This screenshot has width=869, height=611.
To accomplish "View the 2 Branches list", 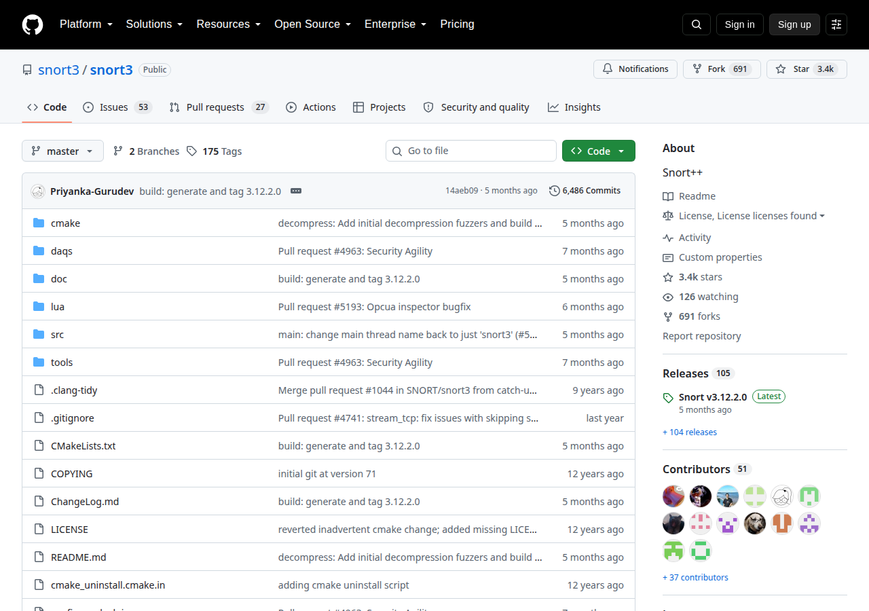I will 147,151.
